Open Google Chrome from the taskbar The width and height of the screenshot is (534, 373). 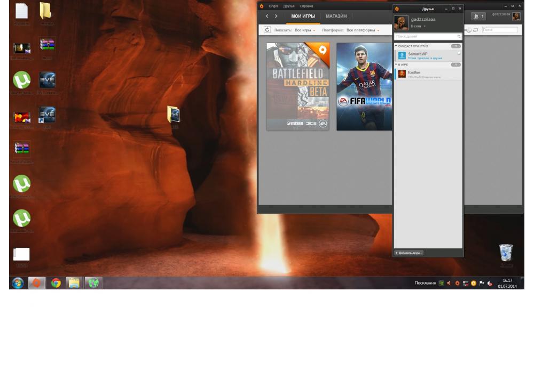(56, 283)
